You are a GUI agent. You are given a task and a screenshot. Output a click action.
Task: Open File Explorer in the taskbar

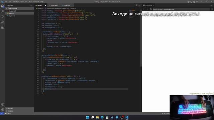(97, 117)
